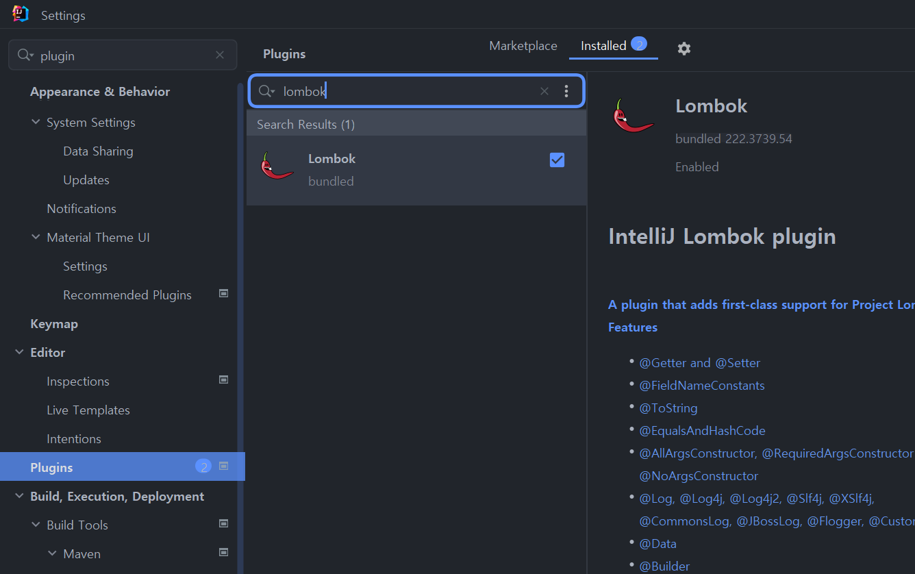This screenshot has width=915, height=574.
Task: Open the @ToString link
Action: coord(668,408)
